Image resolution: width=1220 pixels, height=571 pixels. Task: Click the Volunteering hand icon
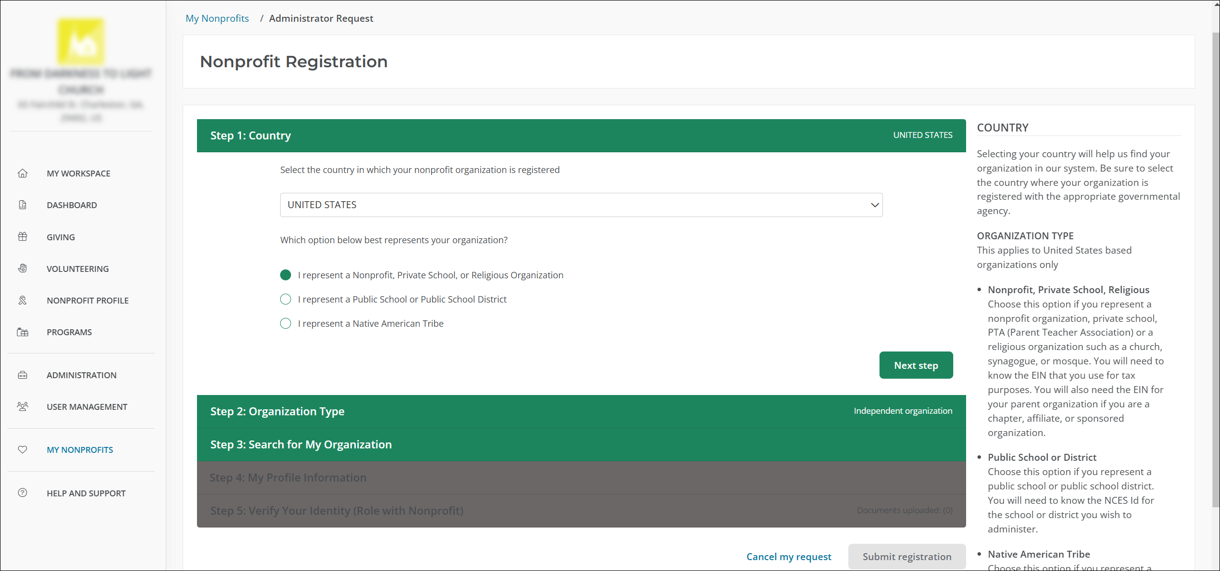click(x=23, y=268)
